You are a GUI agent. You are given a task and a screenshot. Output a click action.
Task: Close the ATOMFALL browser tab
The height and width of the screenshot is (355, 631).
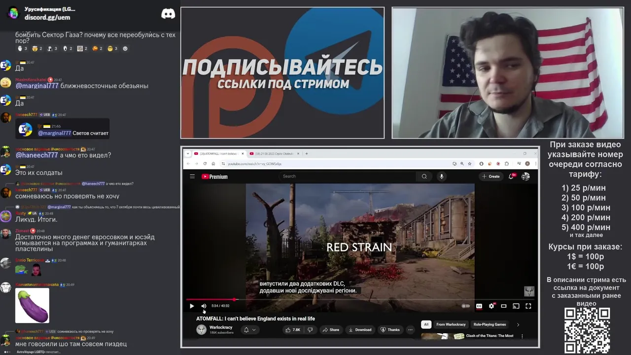click(x=242, y=153)
